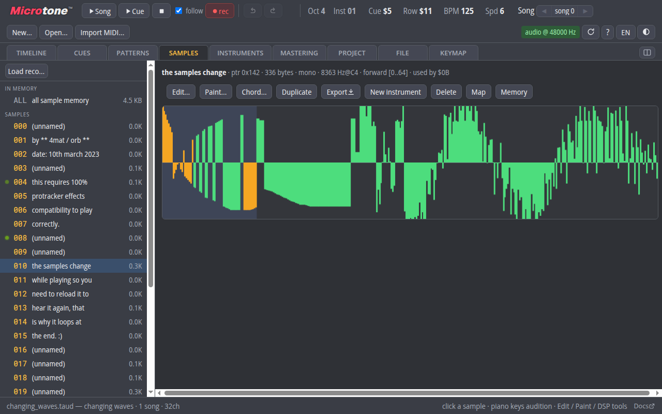Duplicate the current sample
The width and height of the screenshot is (662, 414).
tap(296, 92)
